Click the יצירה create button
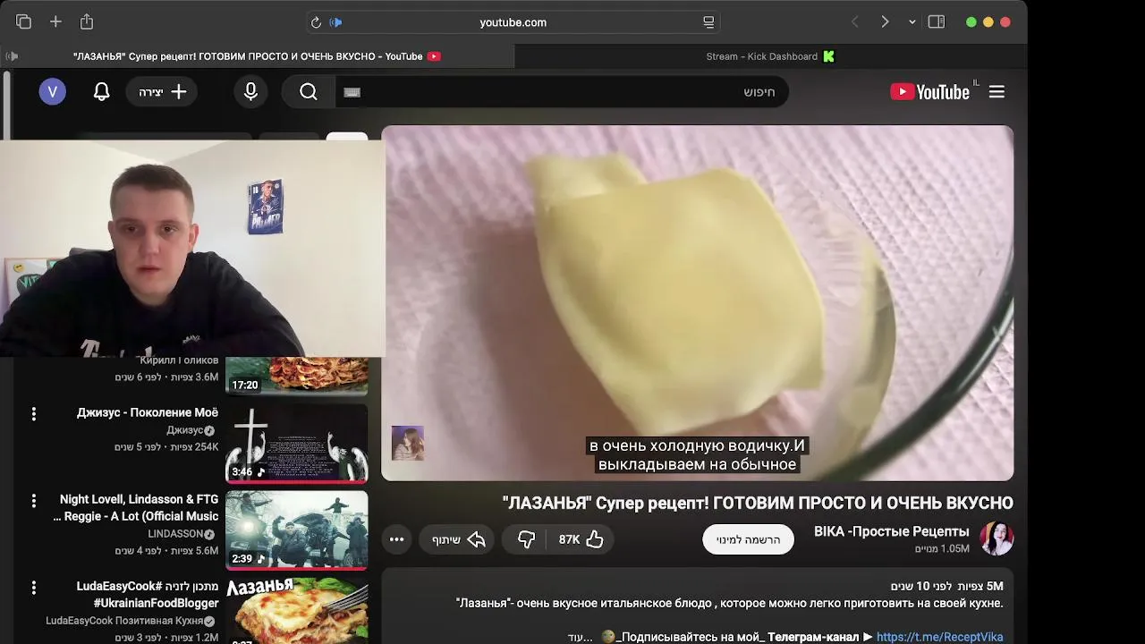This screenshot has width=1145, height=644. (x=162, y=92)
